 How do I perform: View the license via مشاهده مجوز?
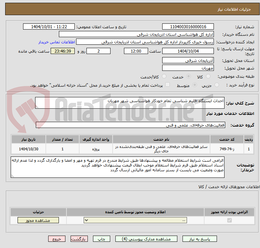(x=38, y=220)
